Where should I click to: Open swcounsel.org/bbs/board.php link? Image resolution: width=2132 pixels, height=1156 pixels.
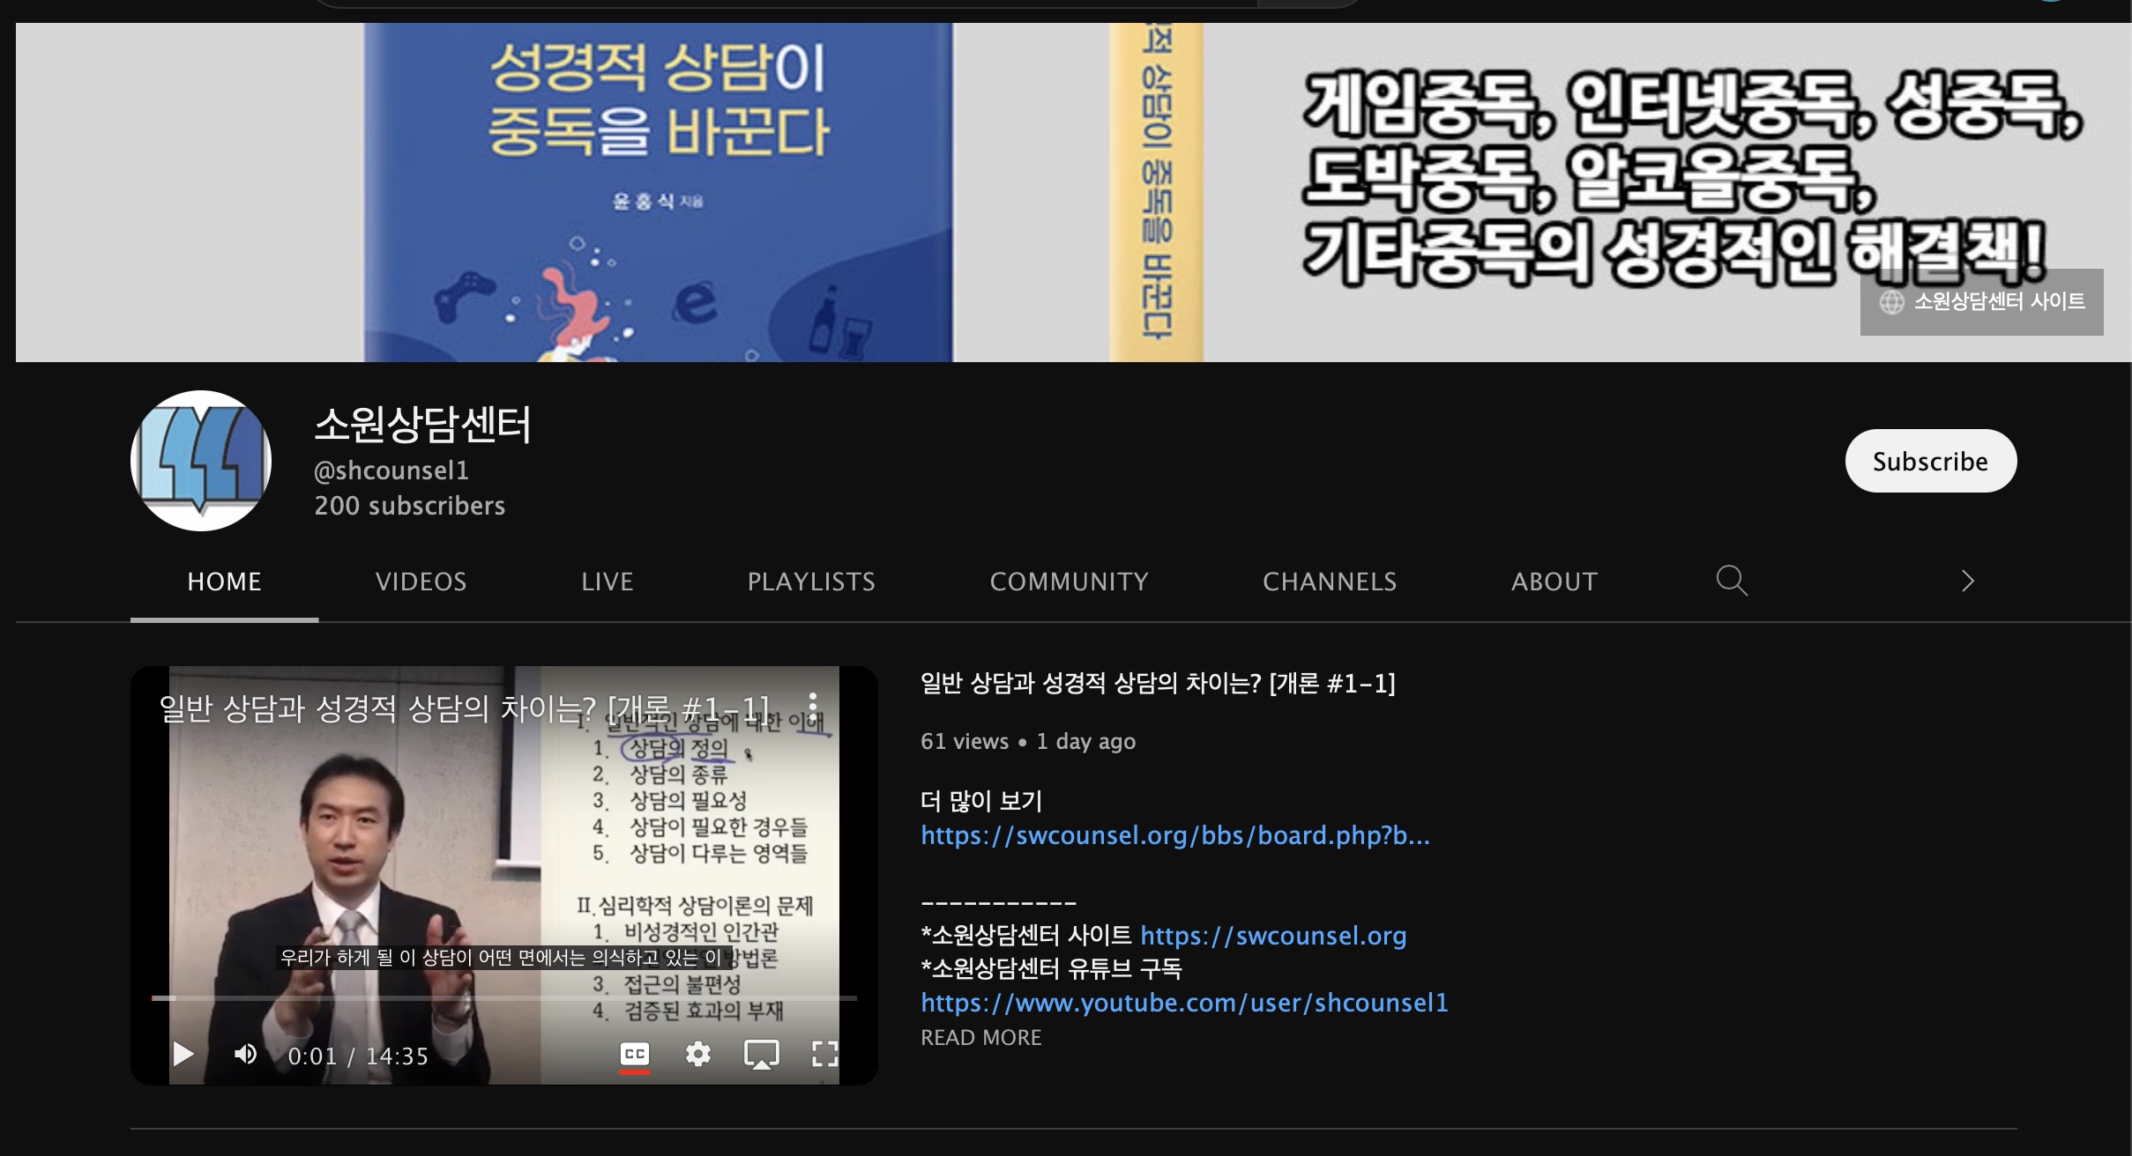click(x=1175, y=835)
